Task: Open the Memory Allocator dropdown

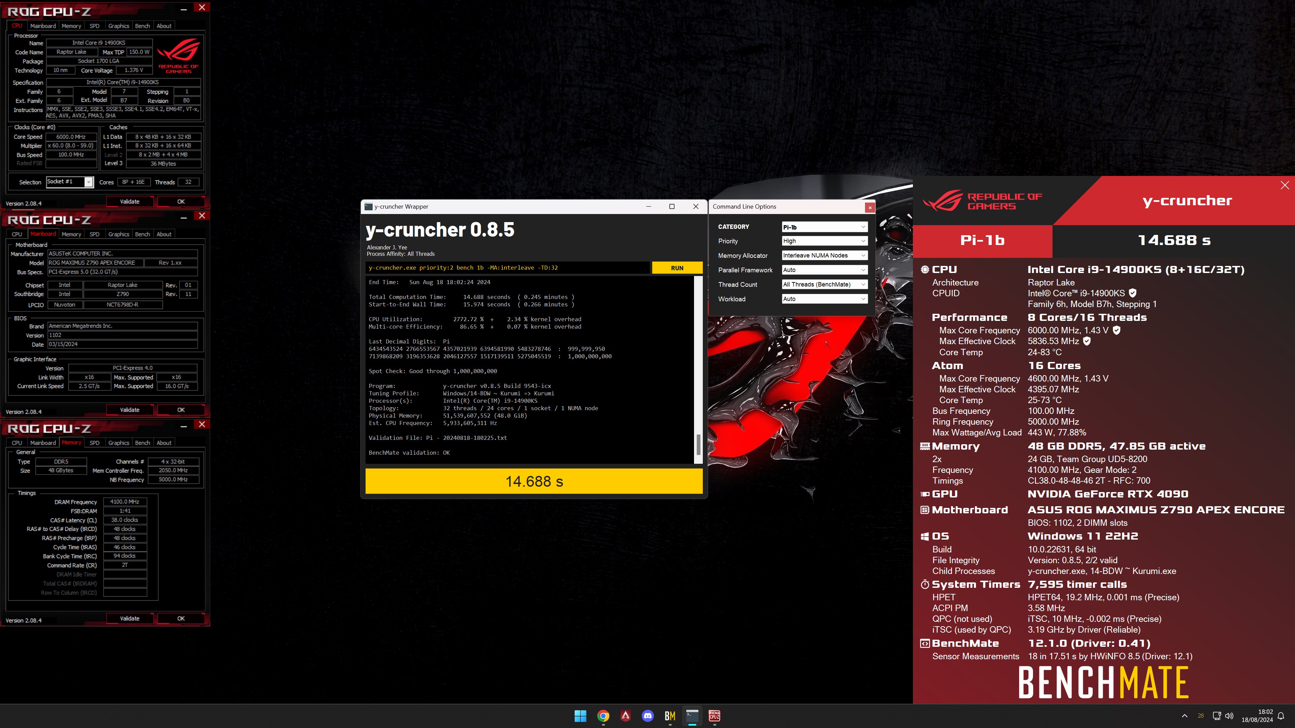Action: coord(825,255)
